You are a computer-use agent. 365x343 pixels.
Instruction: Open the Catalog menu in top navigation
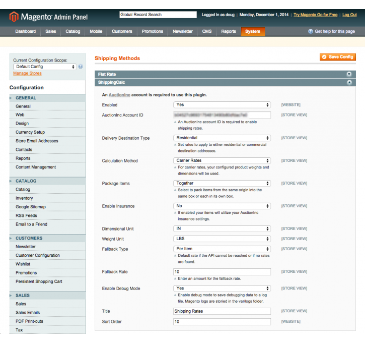pos(73,31)
